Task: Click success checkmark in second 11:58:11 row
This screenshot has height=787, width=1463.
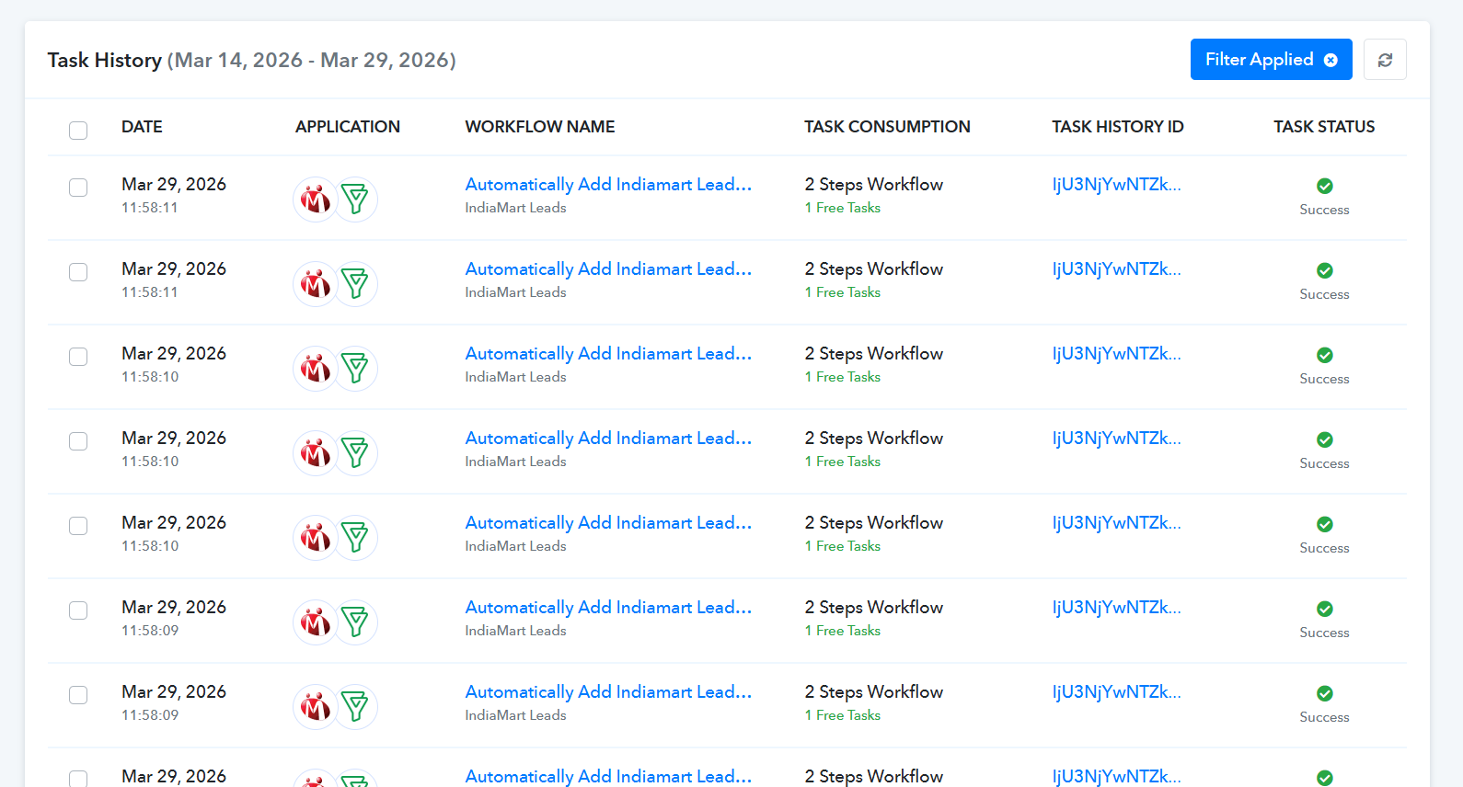Action: [1325, 270]
